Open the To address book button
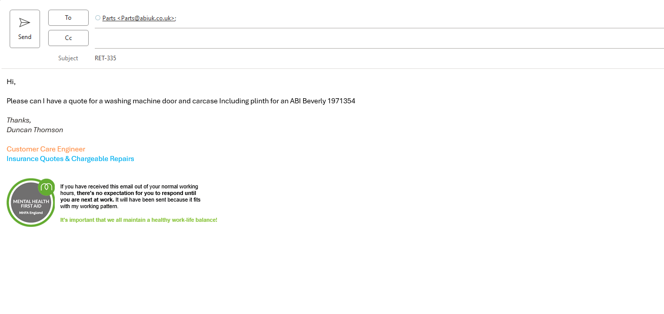The height and width of the screenshot is (314, 664). click(x=68, y=18)
